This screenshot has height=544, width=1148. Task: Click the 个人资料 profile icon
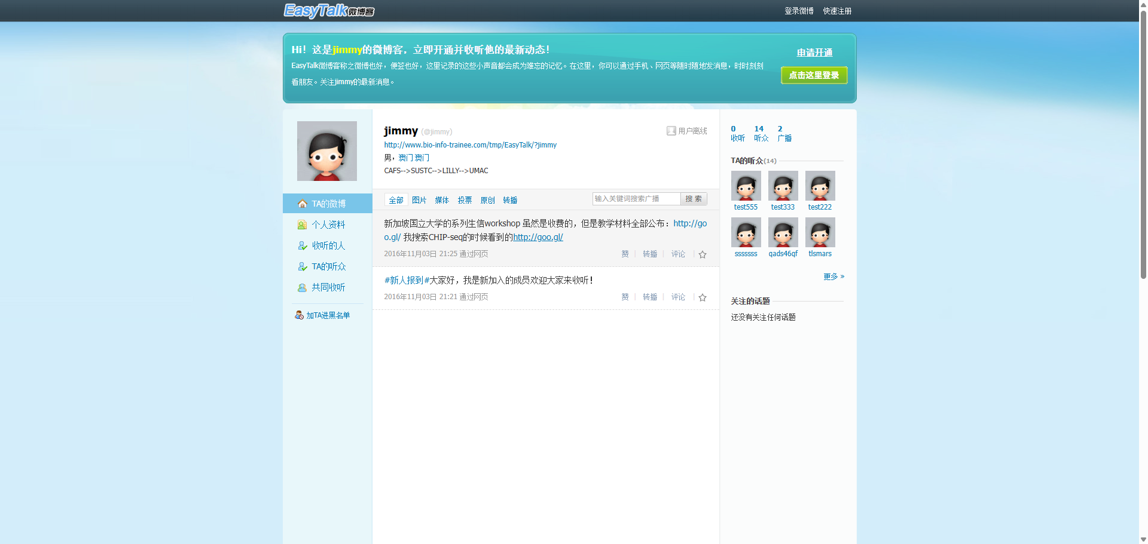[303, 225]
